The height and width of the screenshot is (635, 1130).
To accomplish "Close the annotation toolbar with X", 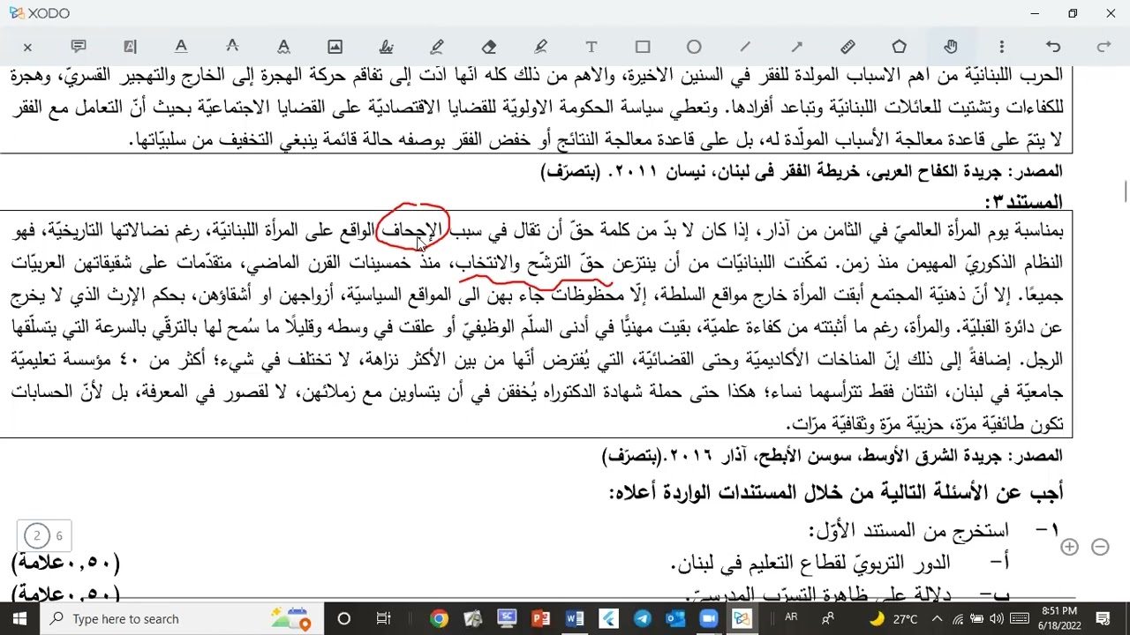I will [x=27, y=47].
